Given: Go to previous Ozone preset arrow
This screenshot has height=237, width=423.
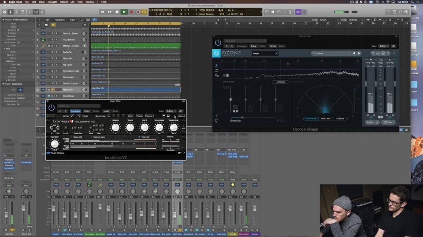Looking at the screenshot, I should tap(354, 53).
